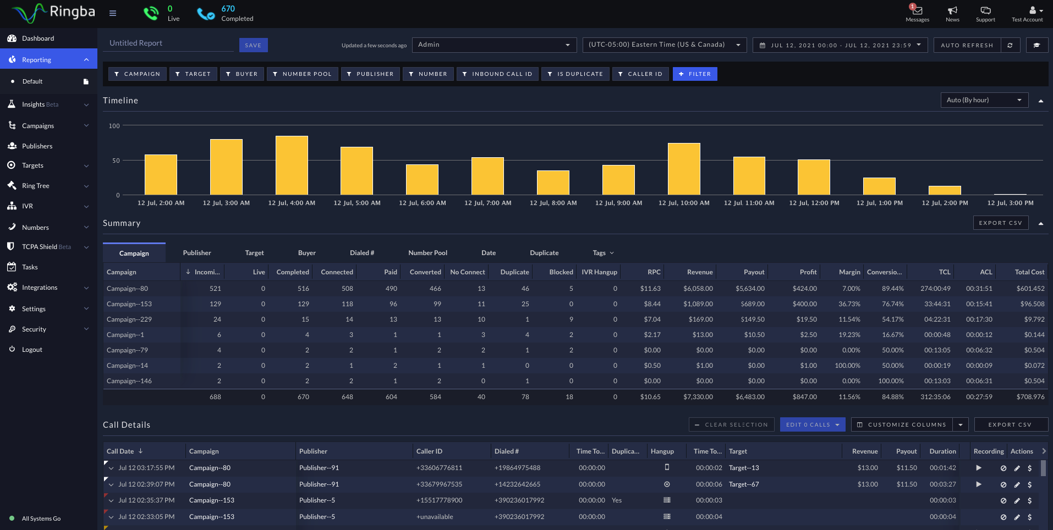Screen dimensions: 1053x530
Task: Click the Untitled Report name field
Action: point(168,43)
